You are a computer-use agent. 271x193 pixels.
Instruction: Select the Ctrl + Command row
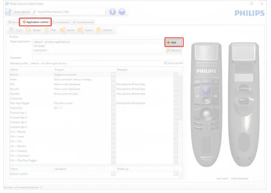20,156
